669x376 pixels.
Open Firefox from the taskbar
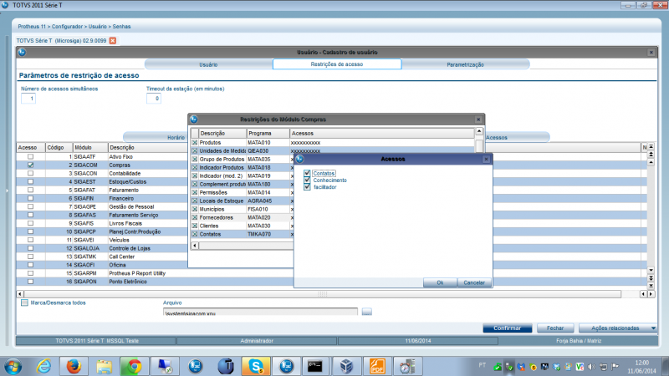point(74,366)
